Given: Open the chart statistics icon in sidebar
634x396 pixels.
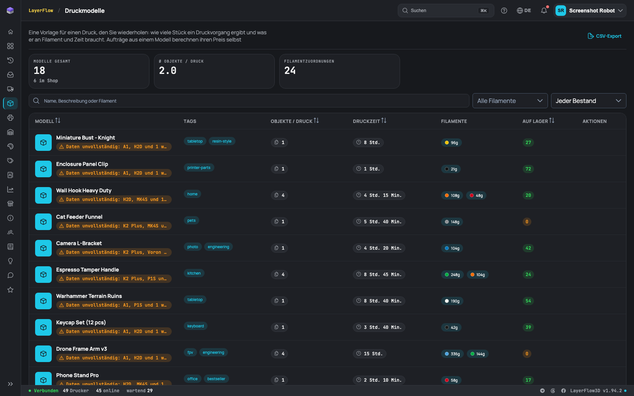Looking at the screenshot, I should (10, 189).
